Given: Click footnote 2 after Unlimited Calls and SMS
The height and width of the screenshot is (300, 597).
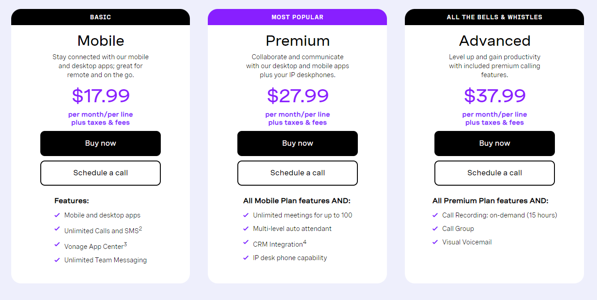Looking at the screenshot, I should click(x=140, y=229).
